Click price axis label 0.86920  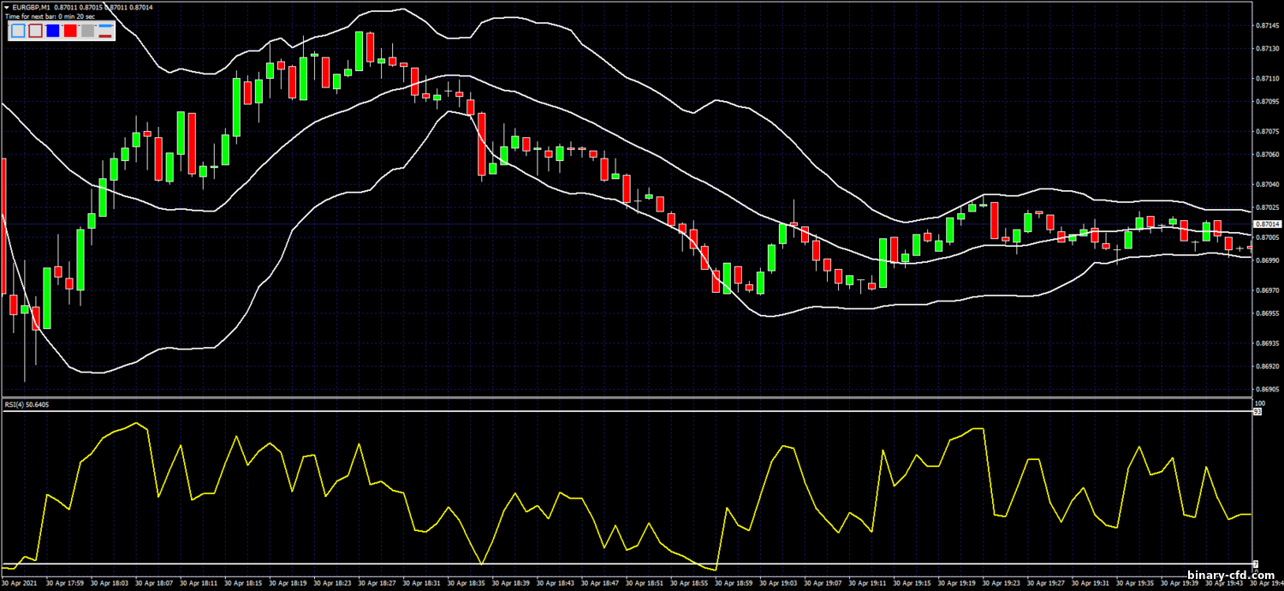[1267, 366]
